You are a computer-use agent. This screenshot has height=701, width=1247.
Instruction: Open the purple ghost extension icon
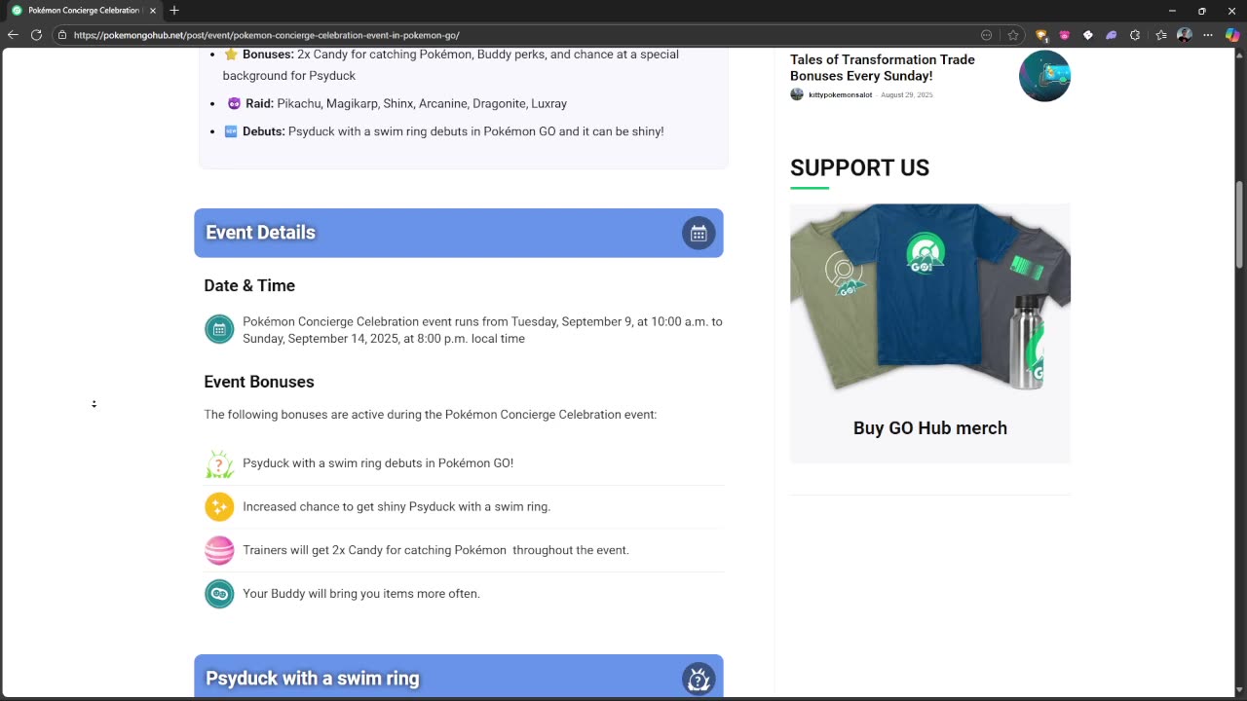click(x=1112, y=35)
